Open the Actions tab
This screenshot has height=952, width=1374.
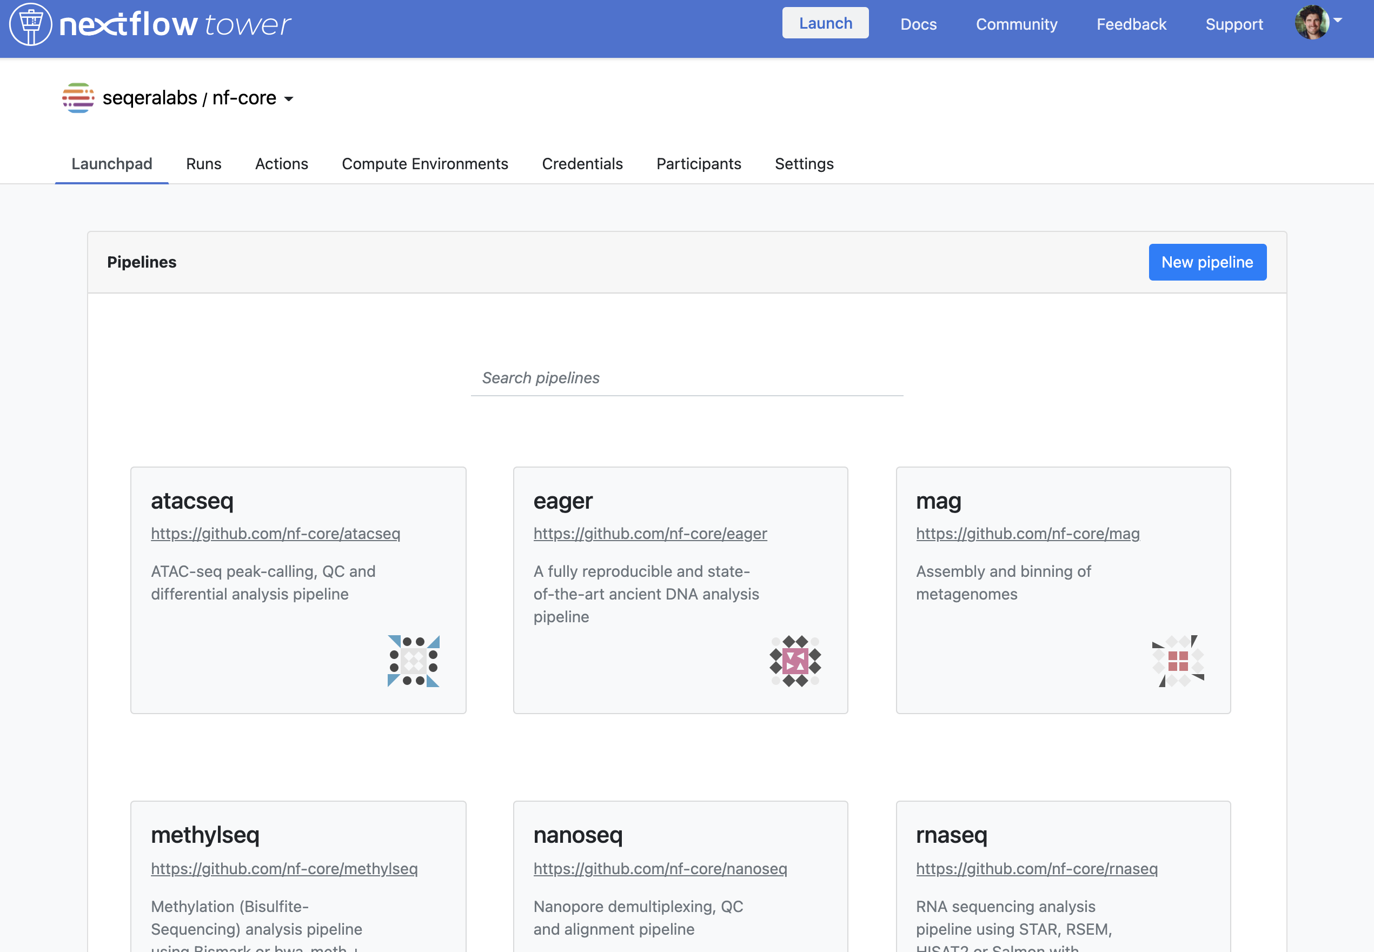coord(282,163)
